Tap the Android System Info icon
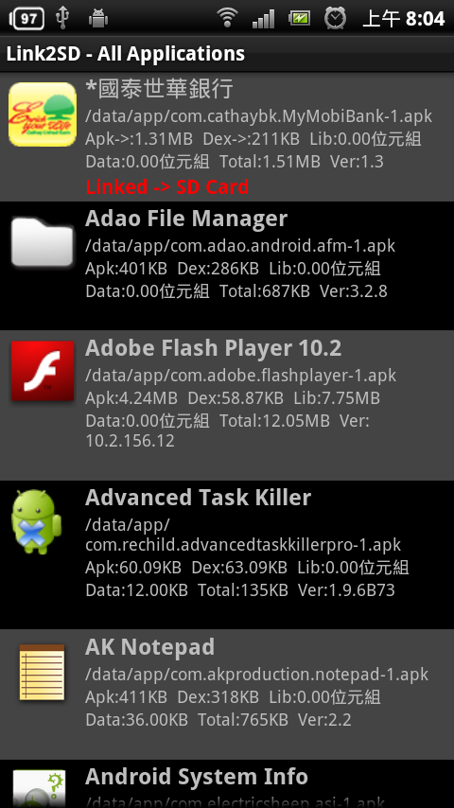454x808 pixels. coord(39,788)
